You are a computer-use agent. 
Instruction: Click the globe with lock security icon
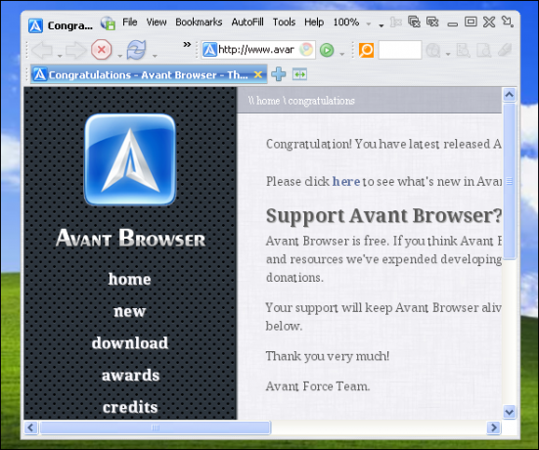(108, 23)
